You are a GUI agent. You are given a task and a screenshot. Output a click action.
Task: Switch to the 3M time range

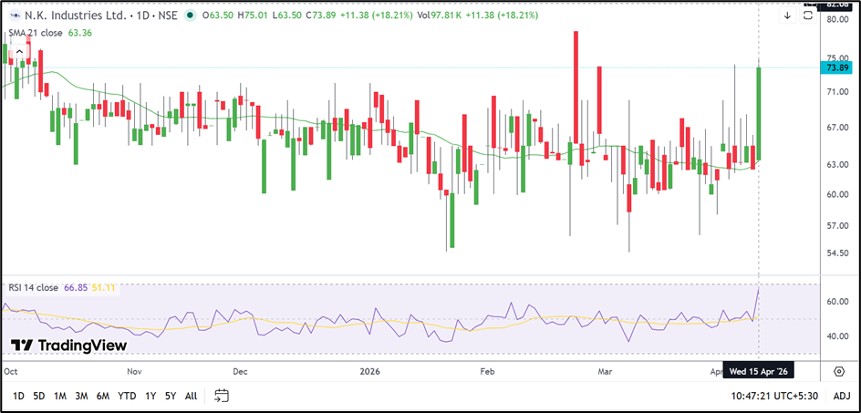tap(81, 396)
